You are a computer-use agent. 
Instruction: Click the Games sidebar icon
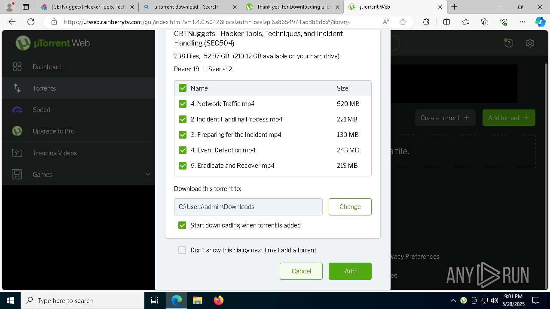(17, 174)
